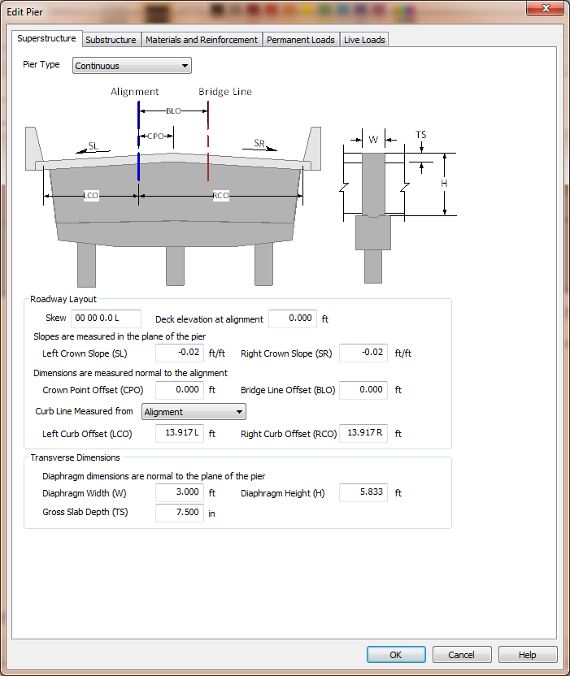Open Help for this dialog
Screen dimensions: 570x676
point(528,655)
